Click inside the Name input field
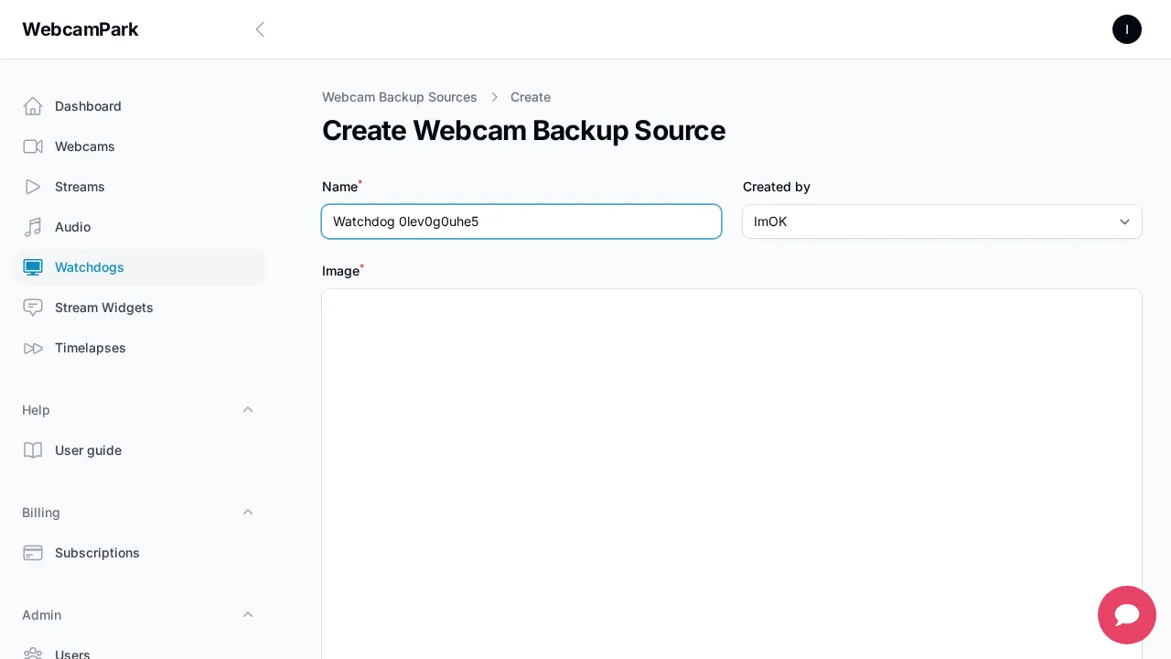This screenshot has width=1171, height=659. (521, 221)
